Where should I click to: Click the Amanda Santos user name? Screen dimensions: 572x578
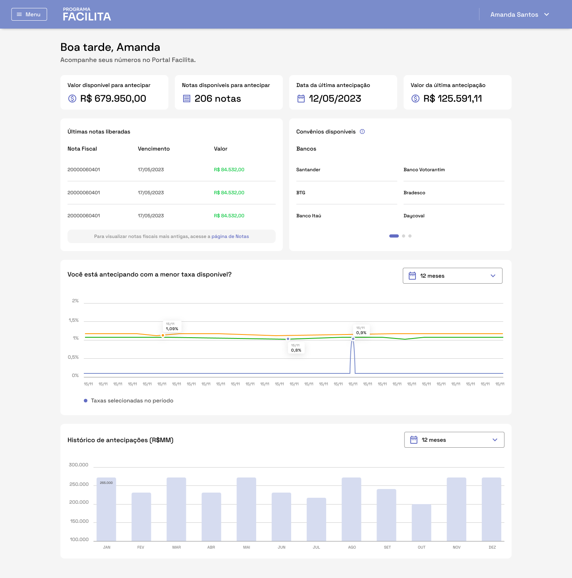pos(514,14)
